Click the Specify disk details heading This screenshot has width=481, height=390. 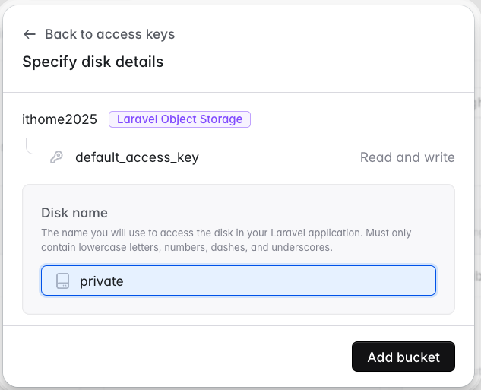[93, 62]
